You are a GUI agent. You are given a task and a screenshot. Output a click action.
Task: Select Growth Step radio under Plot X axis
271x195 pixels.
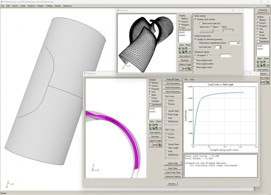(167, 111)
